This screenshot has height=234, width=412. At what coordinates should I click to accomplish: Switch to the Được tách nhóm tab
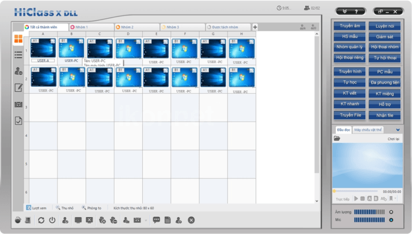click(x=228, y=27)
